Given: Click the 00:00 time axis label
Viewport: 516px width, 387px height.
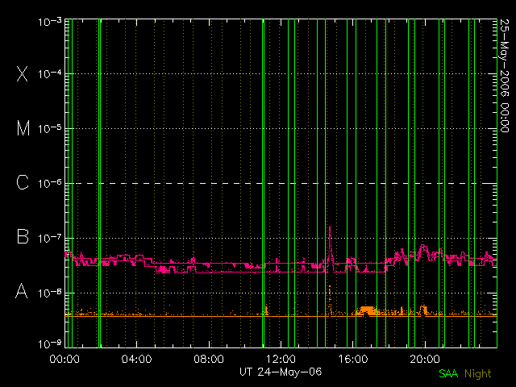Looking at the screenshot, I should coord(64,359).
